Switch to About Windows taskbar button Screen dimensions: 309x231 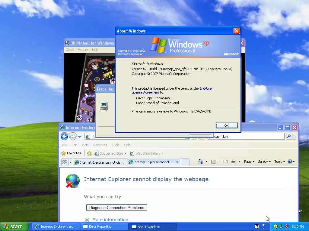(153, 227)
